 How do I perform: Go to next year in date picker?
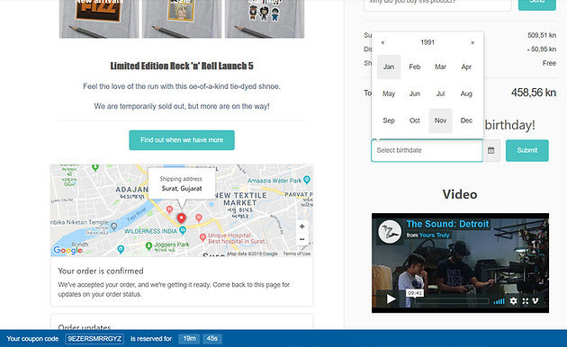(472, 42)
